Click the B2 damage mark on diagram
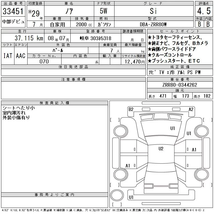This screenshot has width=214, height=214. 131,109
